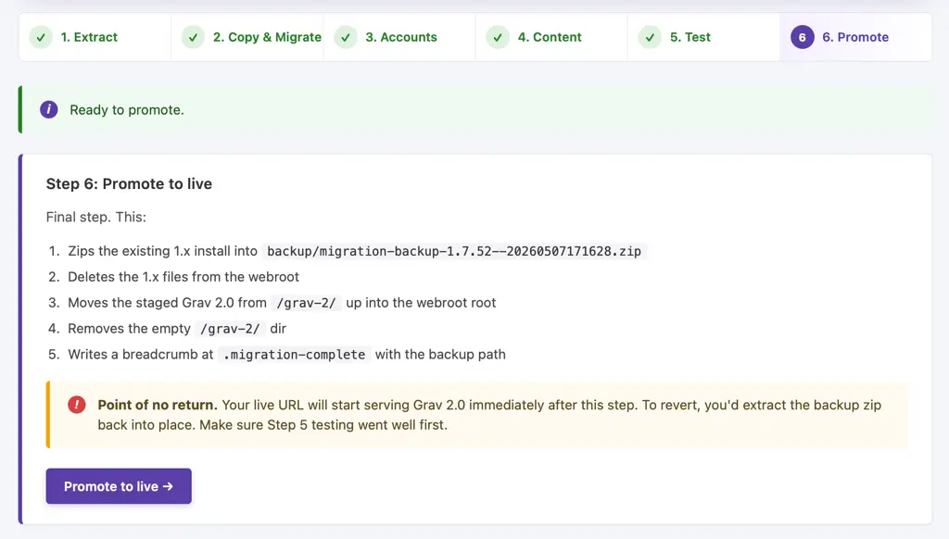Click the info icon beside Ready to promote
The image size is (949, 539).
click(49, 109)
